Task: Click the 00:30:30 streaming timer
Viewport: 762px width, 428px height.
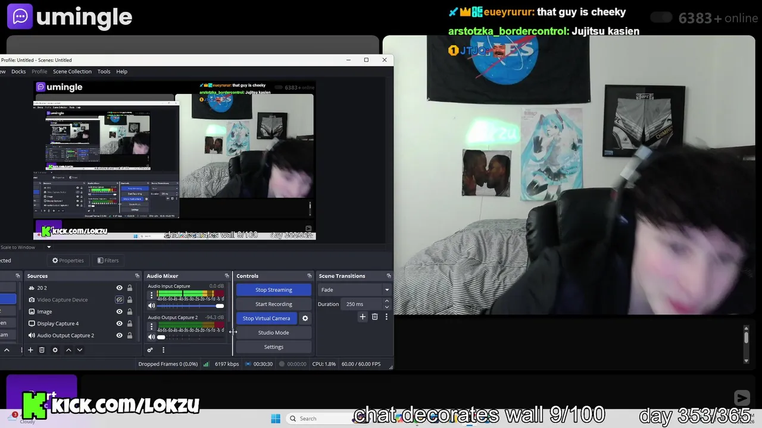Action: (263, 364)
